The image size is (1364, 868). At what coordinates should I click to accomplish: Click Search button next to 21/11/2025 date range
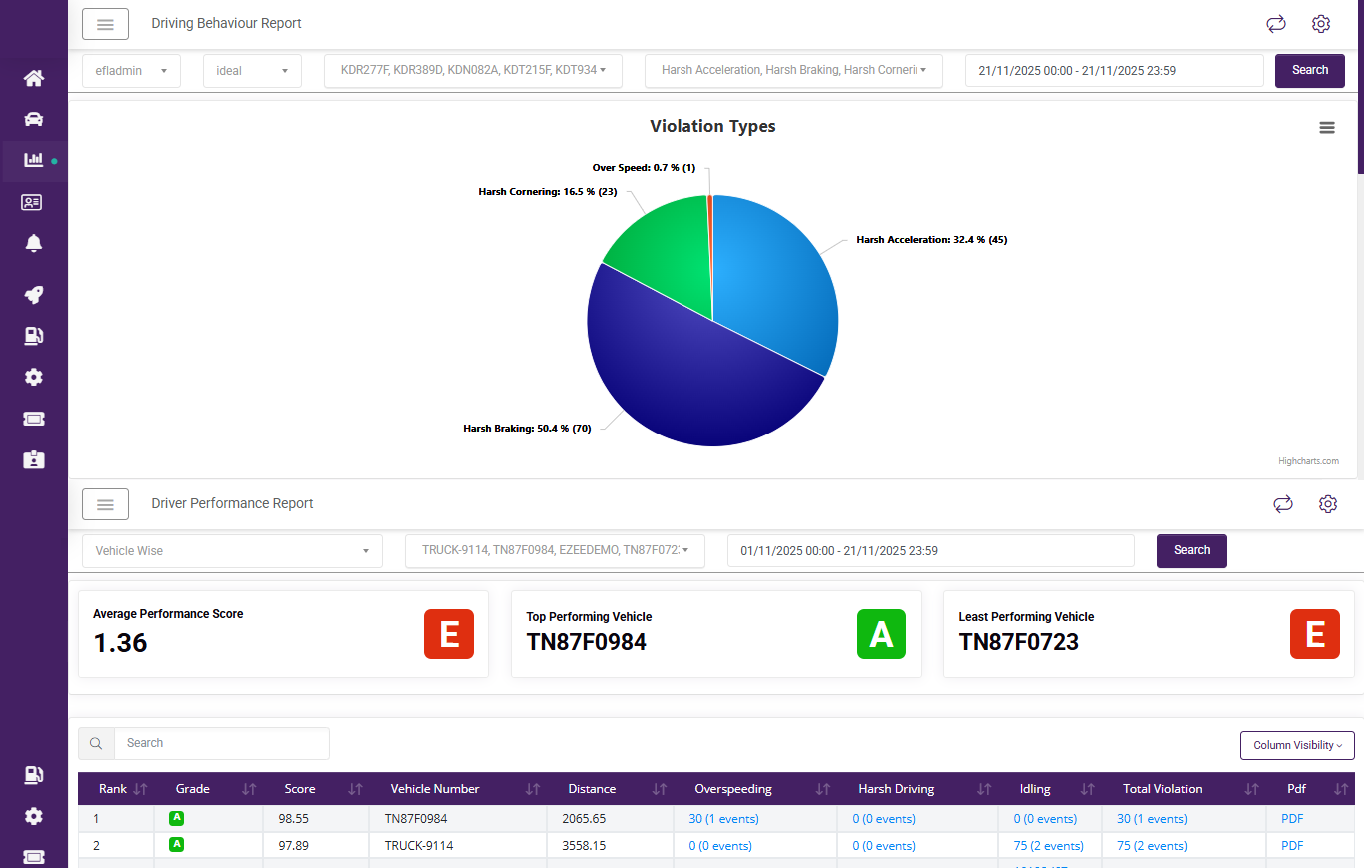point(1309,71)
